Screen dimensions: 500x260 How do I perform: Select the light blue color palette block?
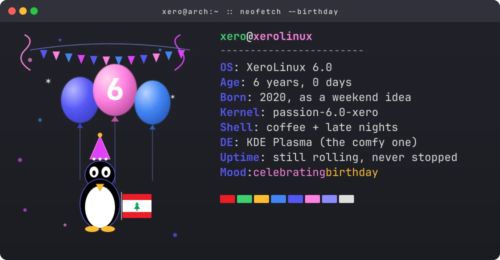[x=278, y=199]
